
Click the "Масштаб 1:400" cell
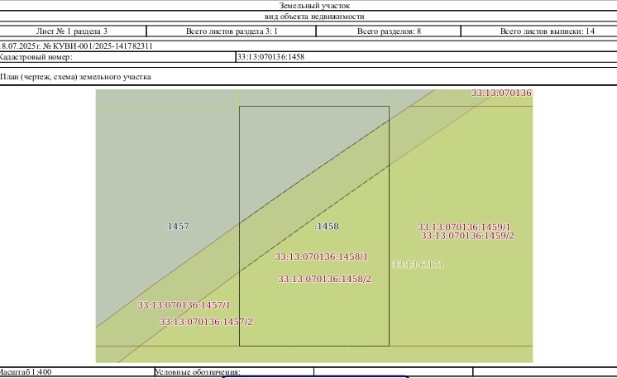[x=76, y=371]
